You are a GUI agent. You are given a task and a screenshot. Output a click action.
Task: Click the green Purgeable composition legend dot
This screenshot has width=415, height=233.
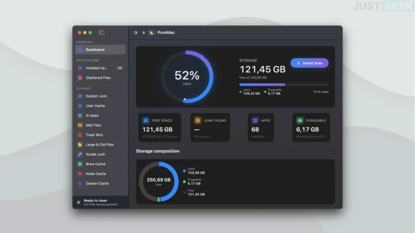pos(184,182)
